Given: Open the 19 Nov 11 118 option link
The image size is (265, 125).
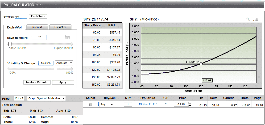Looking at the screenshot, I should tap(148, 105).
